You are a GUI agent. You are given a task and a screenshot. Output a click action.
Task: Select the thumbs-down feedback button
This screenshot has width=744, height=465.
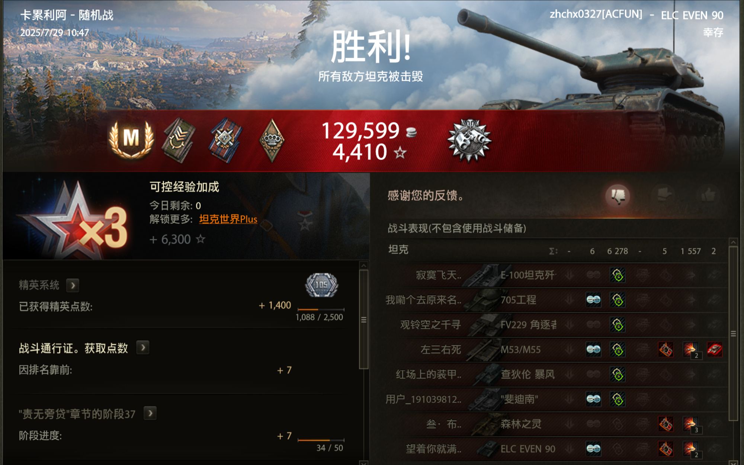tap(618, 196)
